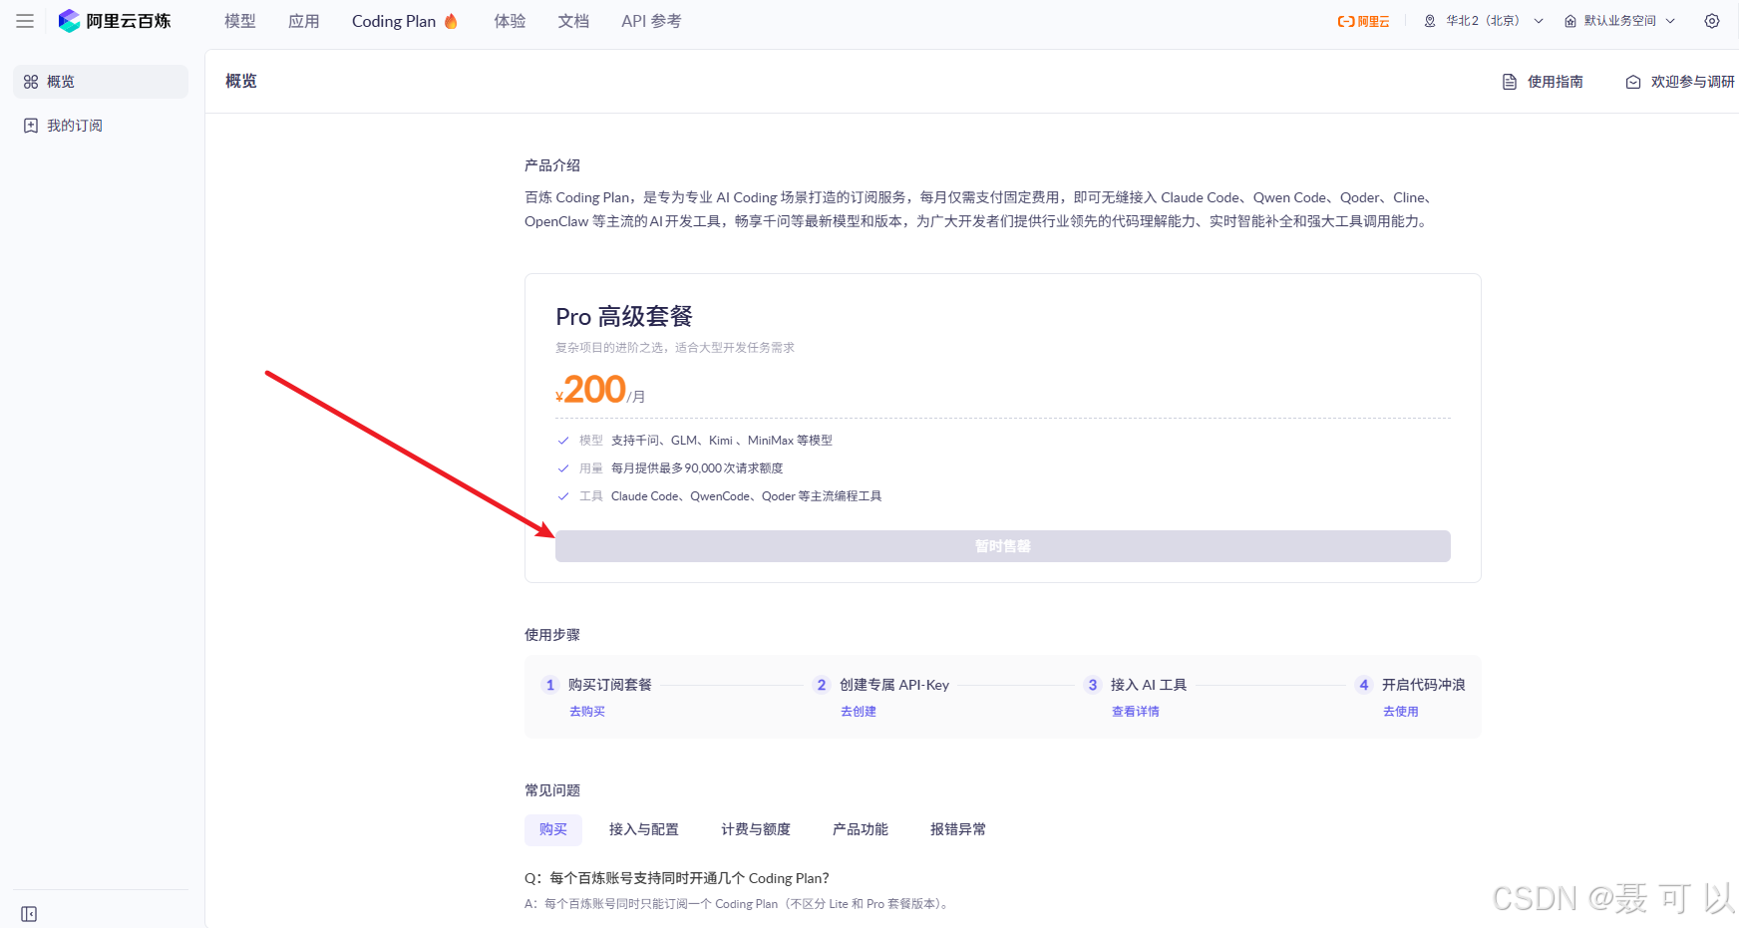Select the 接入与配置 FAQ tab

[644, 829]
